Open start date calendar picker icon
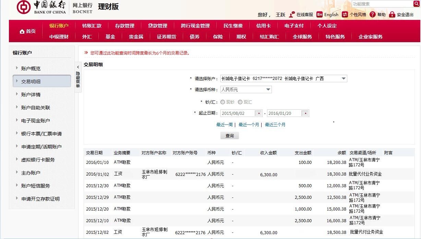 (x=259, y=113)
